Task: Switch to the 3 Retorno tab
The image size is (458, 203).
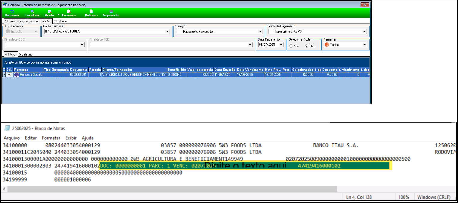Action: 60,21
